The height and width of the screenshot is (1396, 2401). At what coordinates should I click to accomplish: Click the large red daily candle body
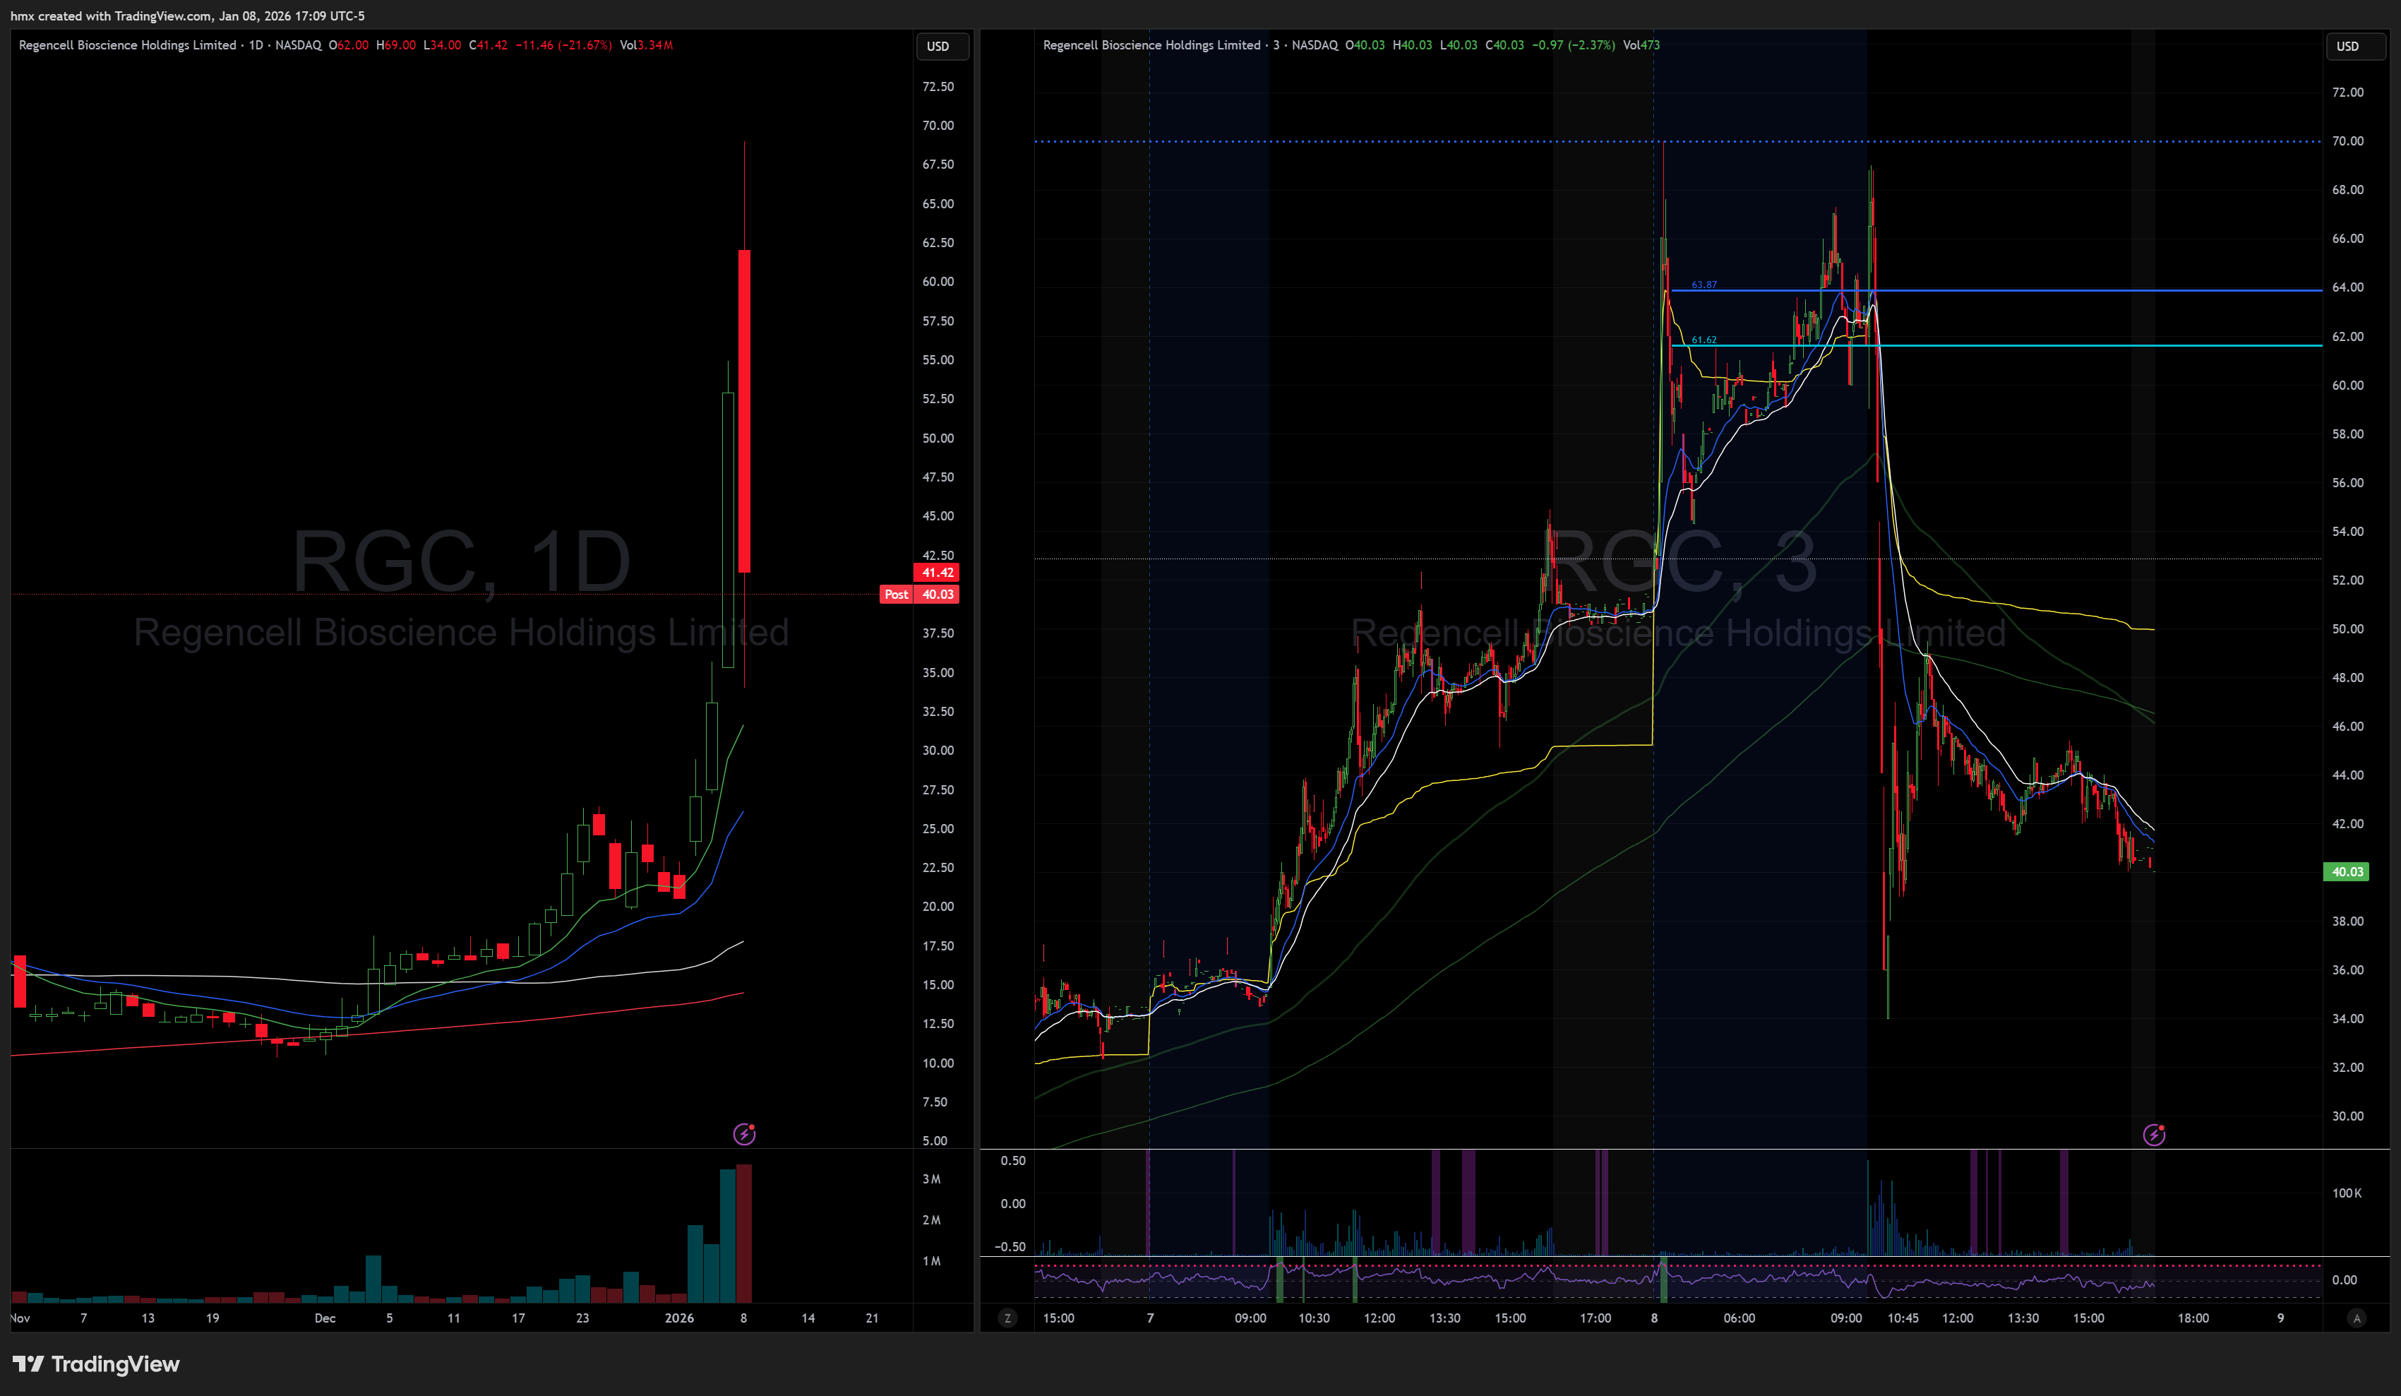pyautogui.click(x=744, y=410)
